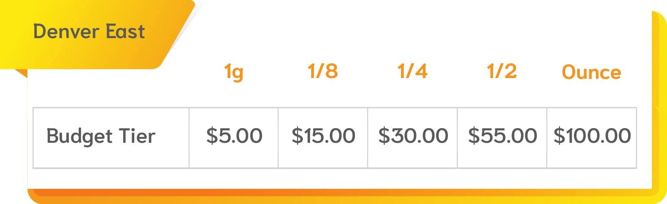Select the Ounce column header
Viewport: 667px width, 204px height.
(x=591, y=72)
